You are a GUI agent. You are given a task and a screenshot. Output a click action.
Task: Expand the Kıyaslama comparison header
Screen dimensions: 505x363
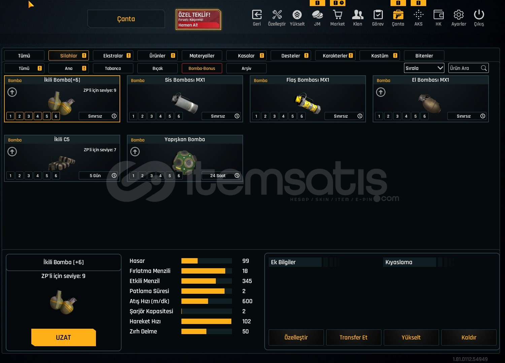click(x=409, y=262)
